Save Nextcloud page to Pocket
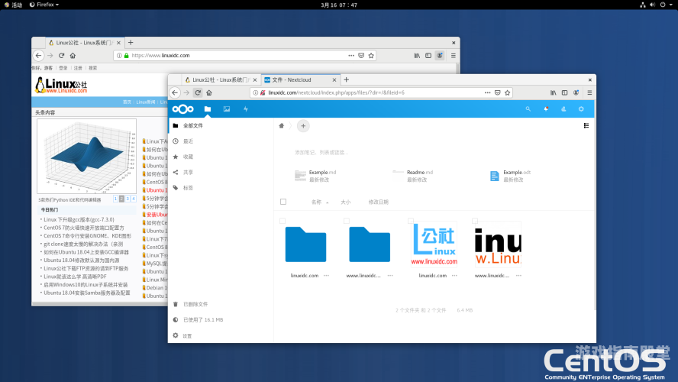678x382 pixels. pos(498,92)
